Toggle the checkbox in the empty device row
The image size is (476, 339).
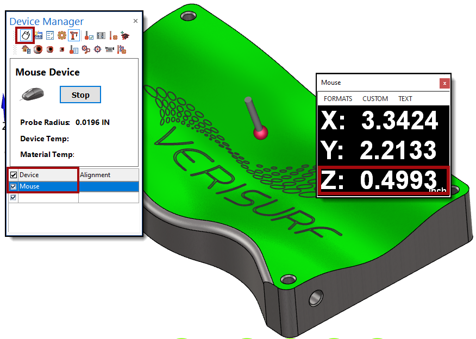[x=14, y=198]
